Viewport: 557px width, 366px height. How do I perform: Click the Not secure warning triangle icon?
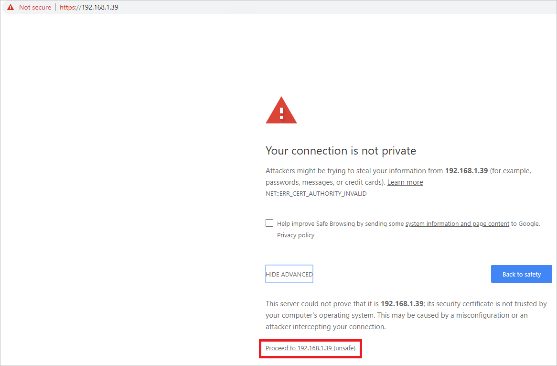(11, 8)
